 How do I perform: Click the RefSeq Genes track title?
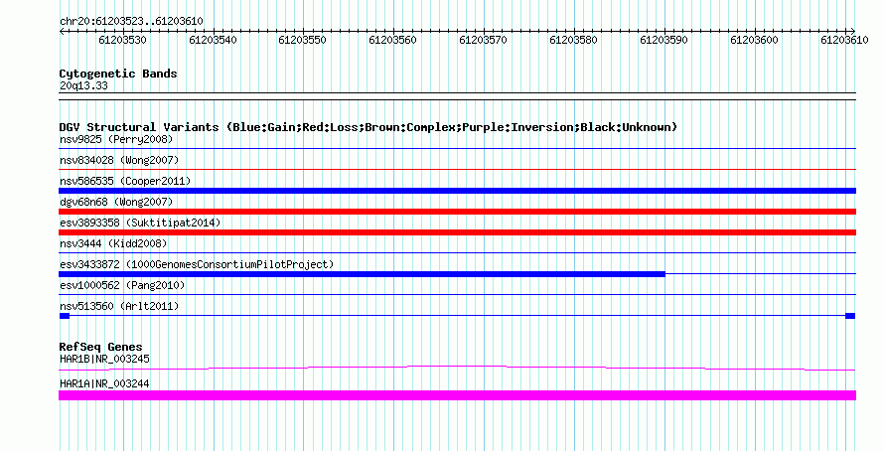101,347
